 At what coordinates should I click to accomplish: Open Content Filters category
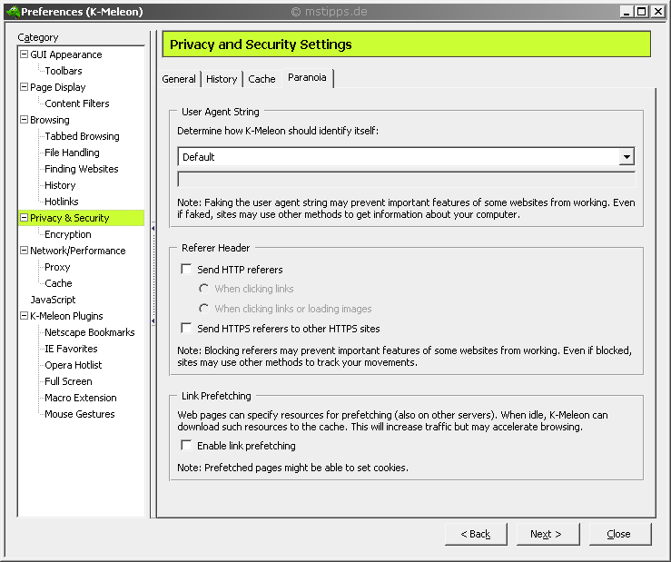point(77,104)
